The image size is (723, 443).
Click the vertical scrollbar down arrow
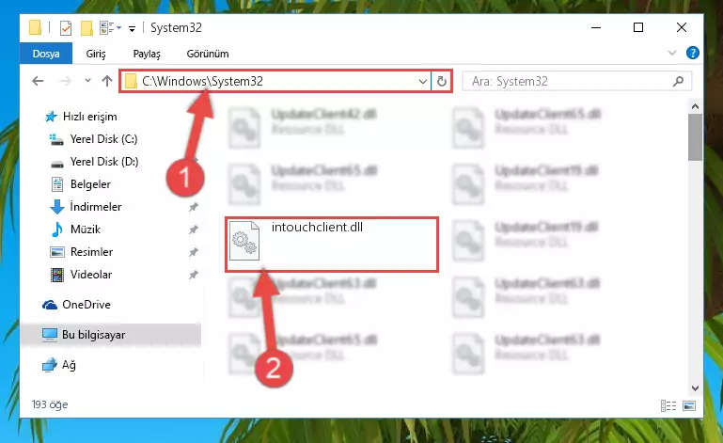point(695,388)
